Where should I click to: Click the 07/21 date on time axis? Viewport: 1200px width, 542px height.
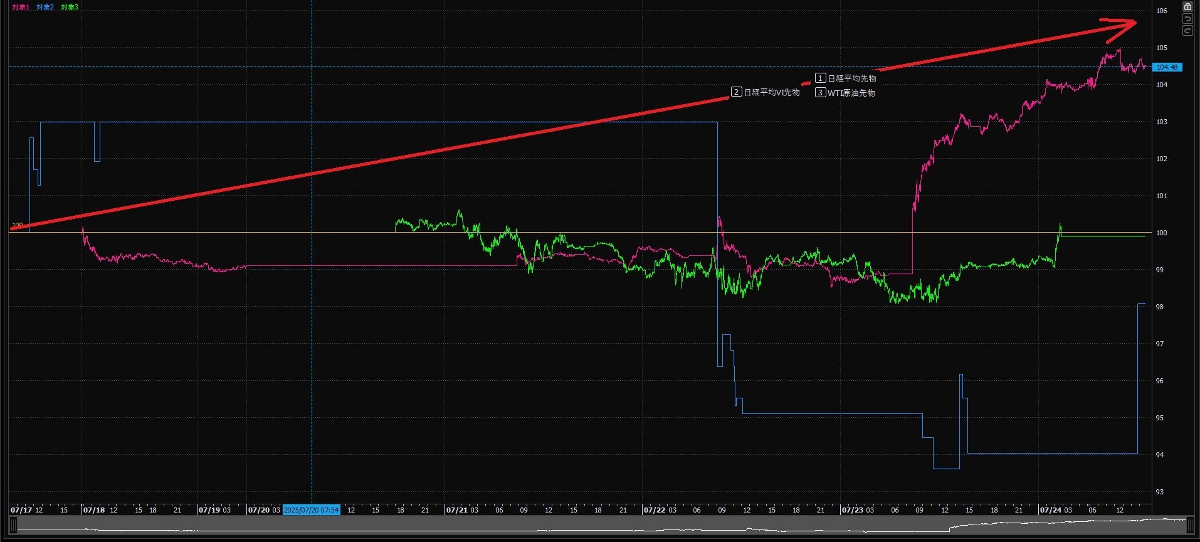point(457,510)
